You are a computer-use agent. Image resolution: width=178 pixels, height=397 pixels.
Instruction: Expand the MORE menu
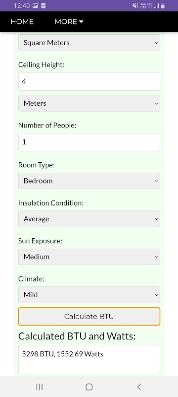[x=69, y=22]
